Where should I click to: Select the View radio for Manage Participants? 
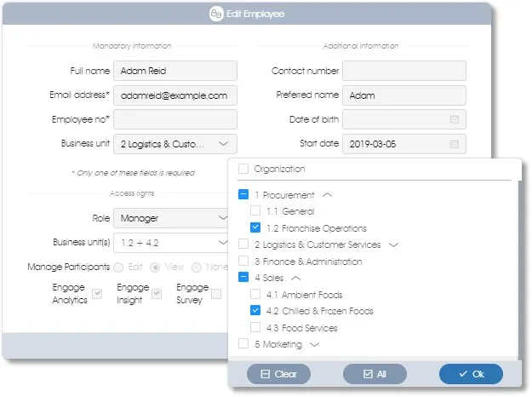pos(156,267)
